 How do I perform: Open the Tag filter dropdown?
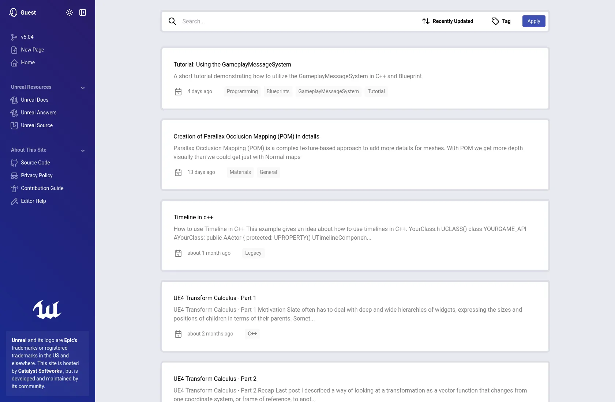point(501,21)
